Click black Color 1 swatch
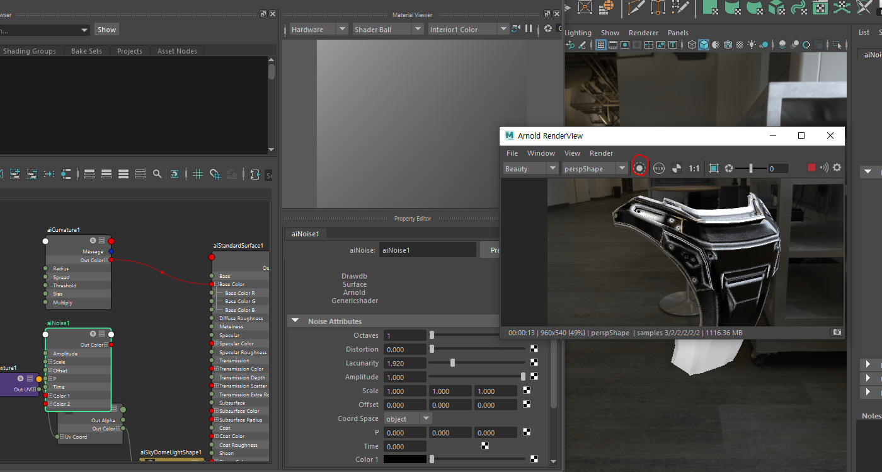The width and height of the screenshot is (882, 472). pyautogui.click(x=404, y=459)
